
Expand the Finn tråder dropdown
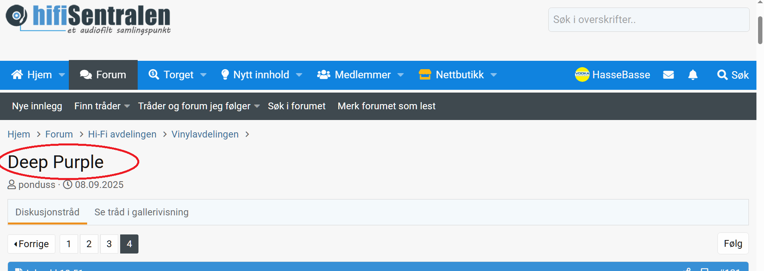(127, 106)
